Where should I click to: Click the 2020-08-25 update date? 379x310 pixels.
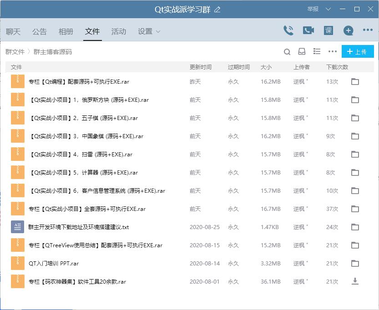(204, 227)
